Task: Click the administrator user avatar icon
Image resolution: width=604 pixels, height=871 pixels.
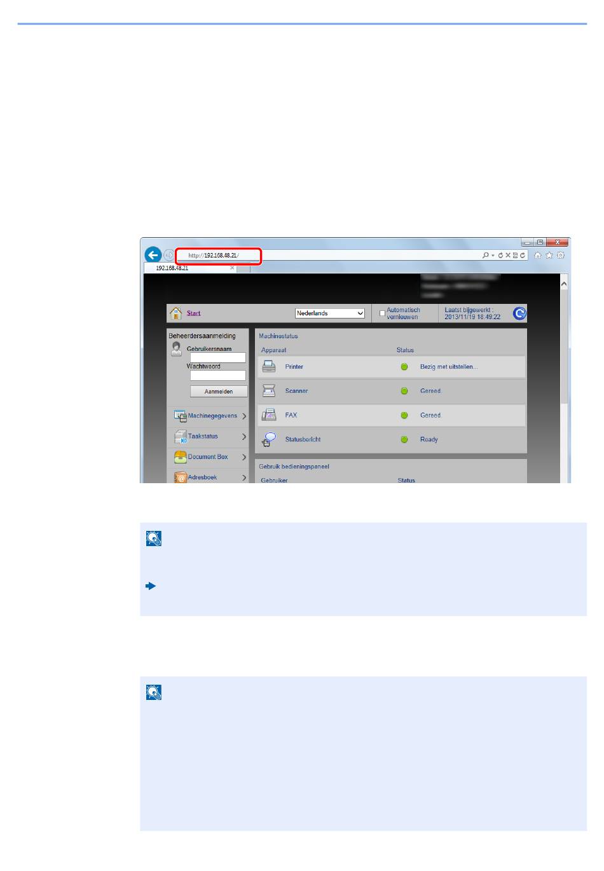Action: coord(177,349)
